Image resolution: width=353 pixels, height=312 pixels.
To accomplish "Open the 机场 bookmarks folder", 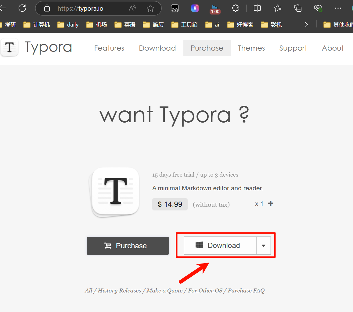I will pyautogui.click(x=96, y=24).
